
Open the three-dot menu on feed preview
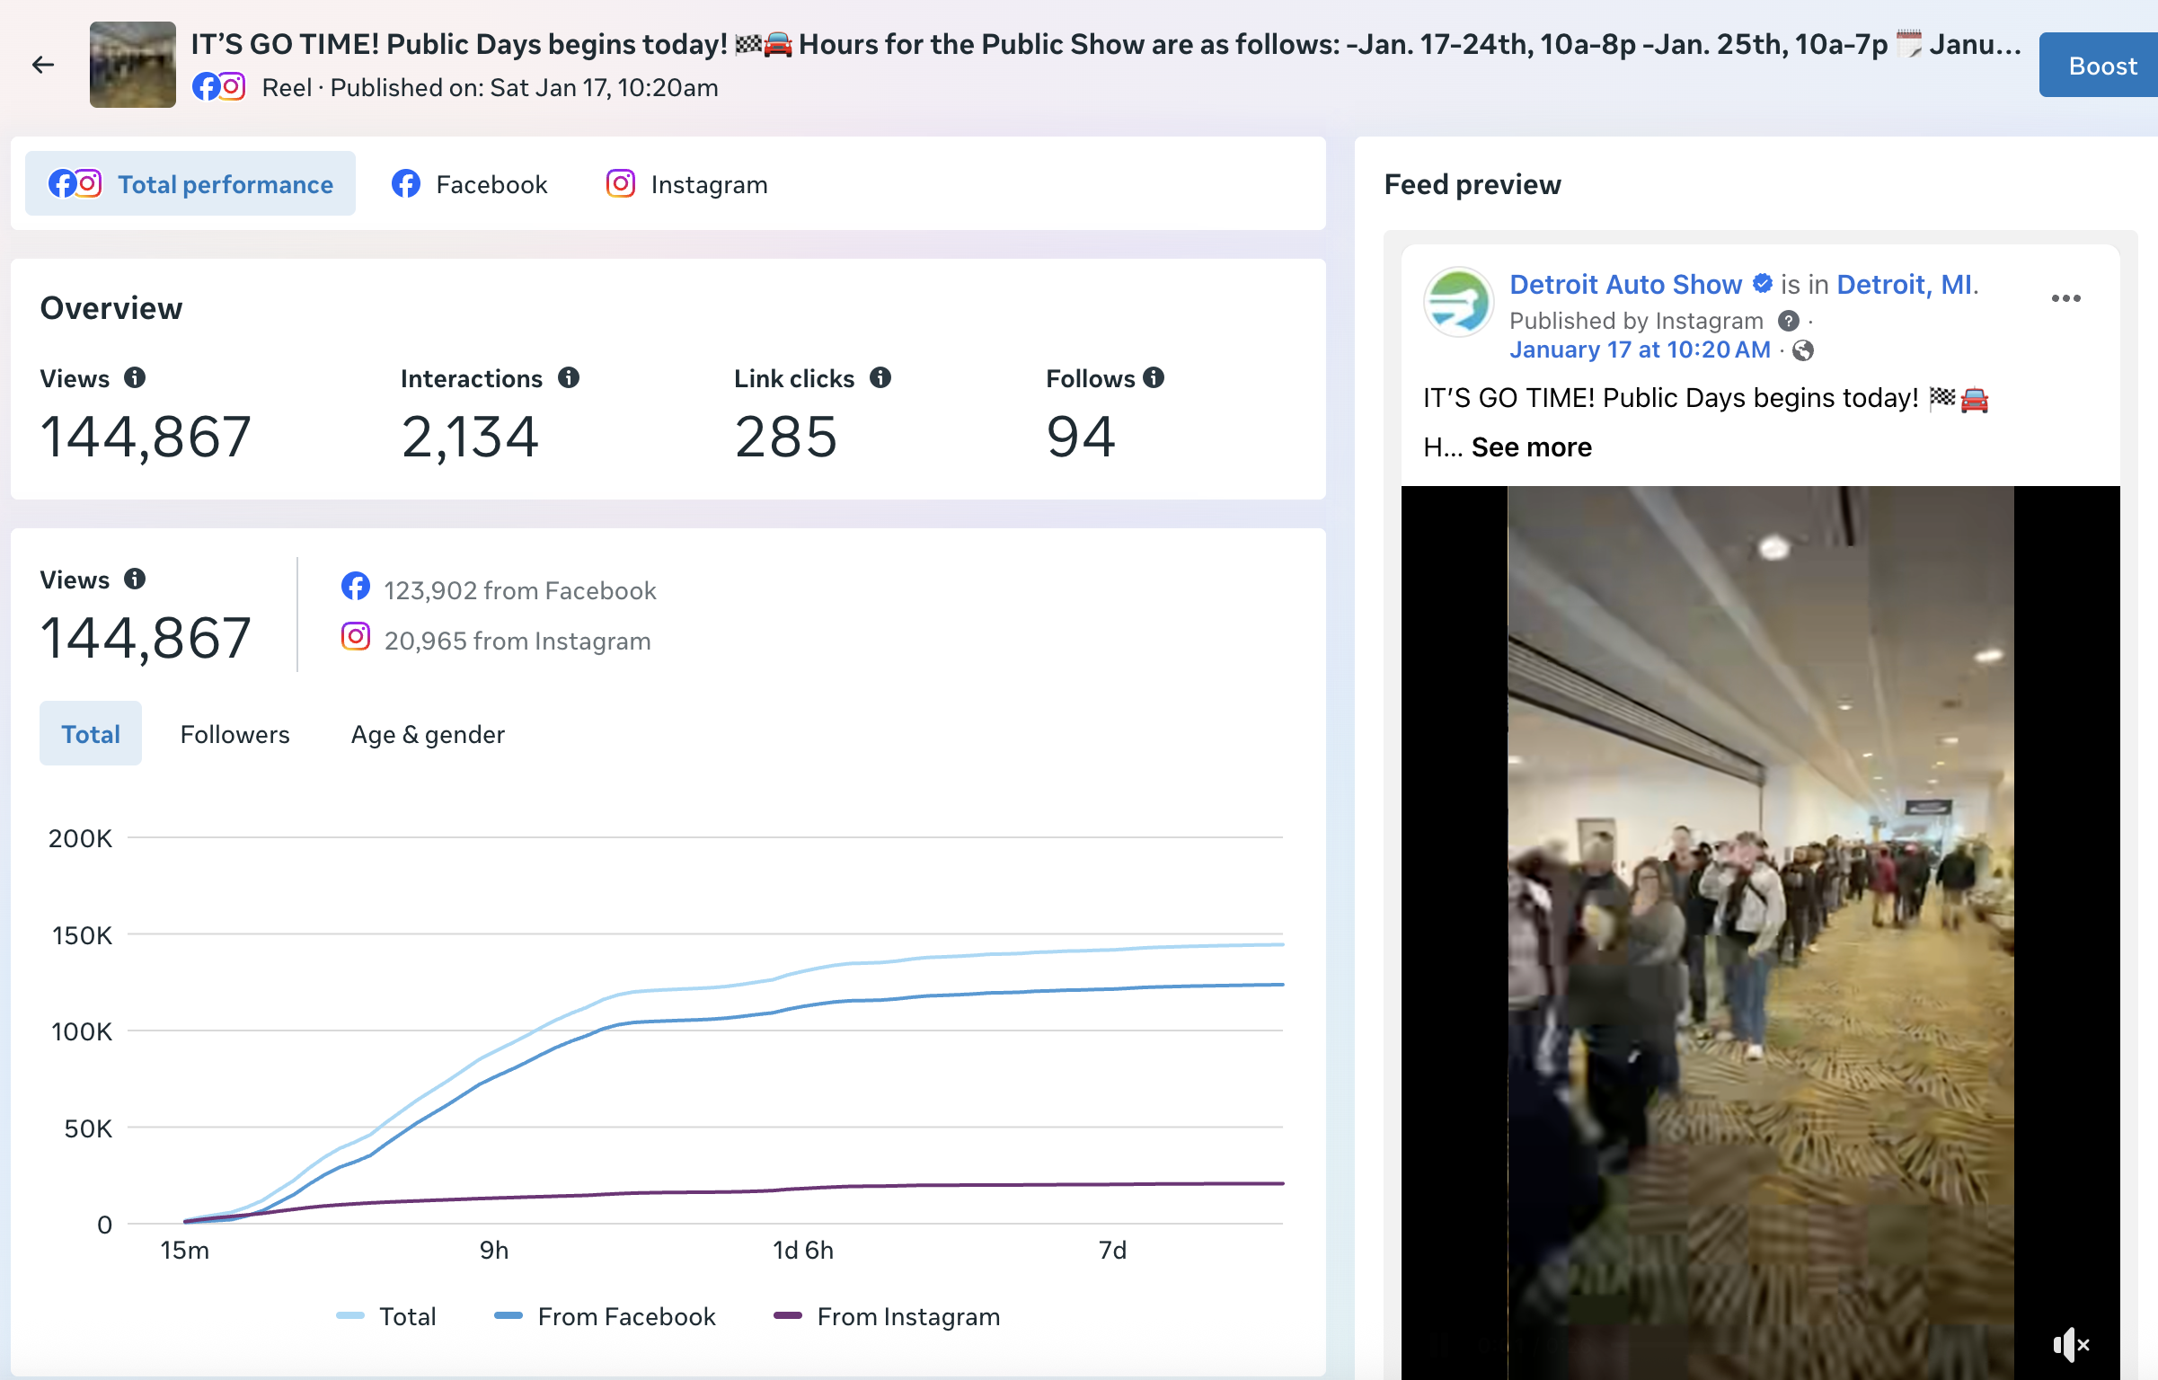pos(2065,298)
